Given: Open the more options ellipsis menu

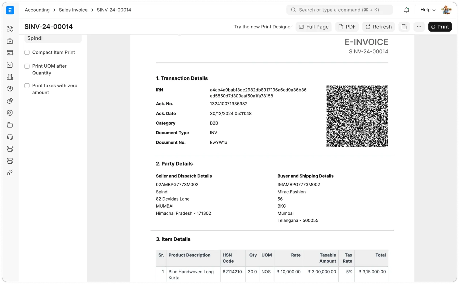Looking at the screenshot, I should pos(419,27).
